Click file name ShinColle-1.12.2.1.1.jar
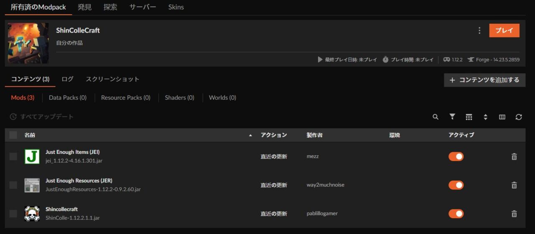This screenshot has width=535, height=234. pyautogui.click(x=72, y=218)
